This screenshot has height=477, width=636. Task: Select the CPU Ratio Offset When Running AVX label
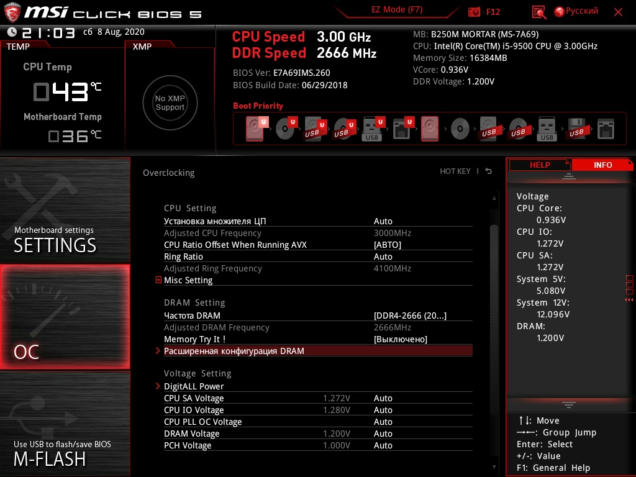coord(235,245)
